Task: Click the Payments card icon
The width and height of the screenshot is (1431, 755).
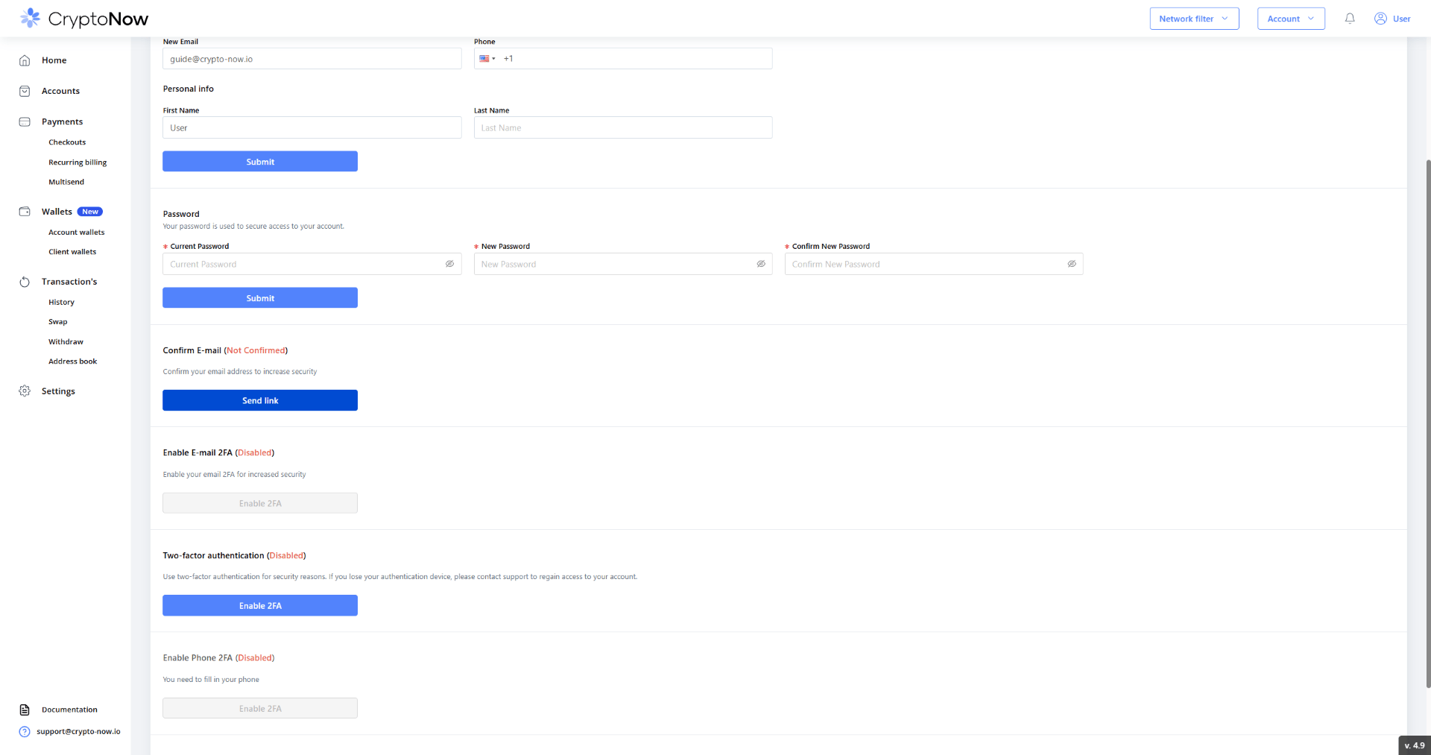Action: point(25,121)
